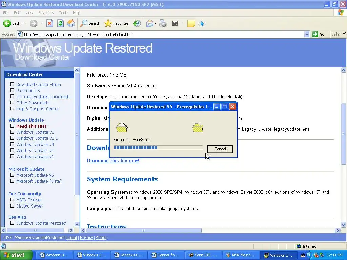Switch to the Cannot find taskbar window
The width and height of the screenshot is (347, 260).
(x=166, y=255)
